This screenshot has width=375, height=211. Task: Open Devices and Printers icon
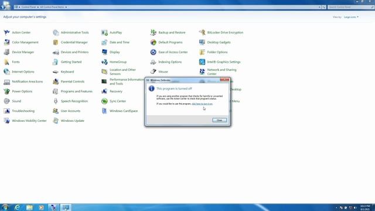pyautogui.click(x=56, y=52)
